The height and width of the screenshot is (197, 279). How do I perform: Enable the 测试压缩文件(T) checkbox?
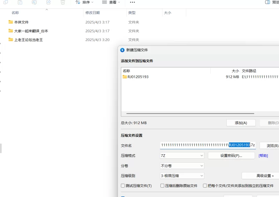123,186
